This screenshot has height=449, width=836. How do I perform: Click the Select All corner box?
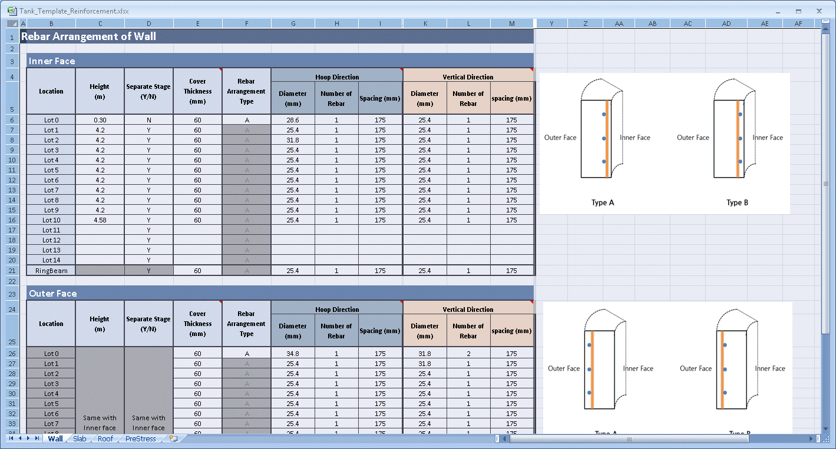pos(12,24)
